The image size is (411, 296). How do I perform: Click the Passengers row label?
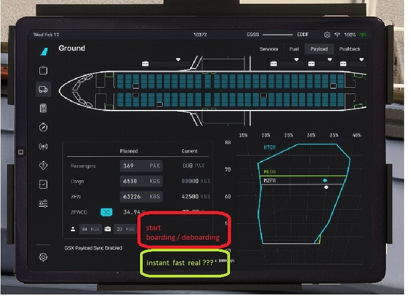pyautogui.click(x=83, y=166)
